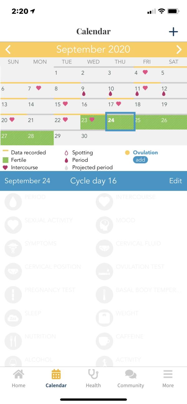This screenshot has width=187, height=404.
Task: Select September 9 period day
Action: (93, 91)
